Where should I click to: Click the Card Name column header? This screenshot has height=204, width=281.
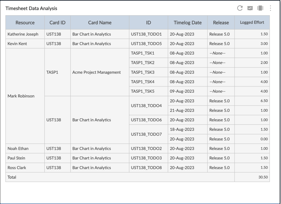[x=100, y=22]
